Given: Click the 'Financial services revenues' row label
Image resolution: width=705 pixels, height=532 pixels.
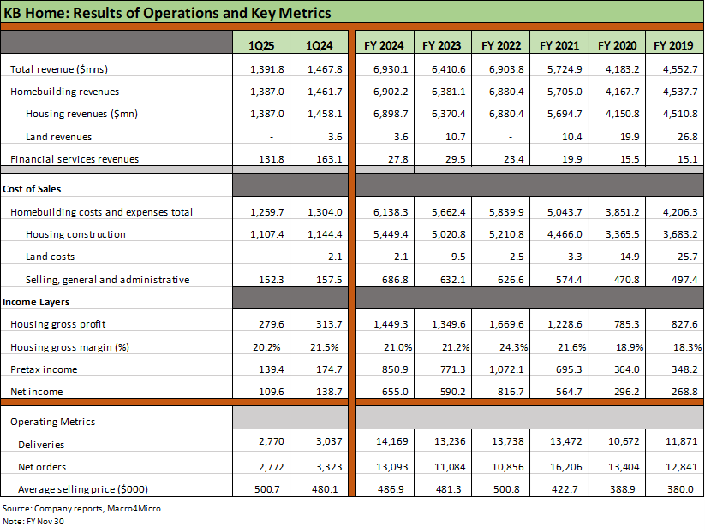Looking at the screenshot, I should point(75,159).
